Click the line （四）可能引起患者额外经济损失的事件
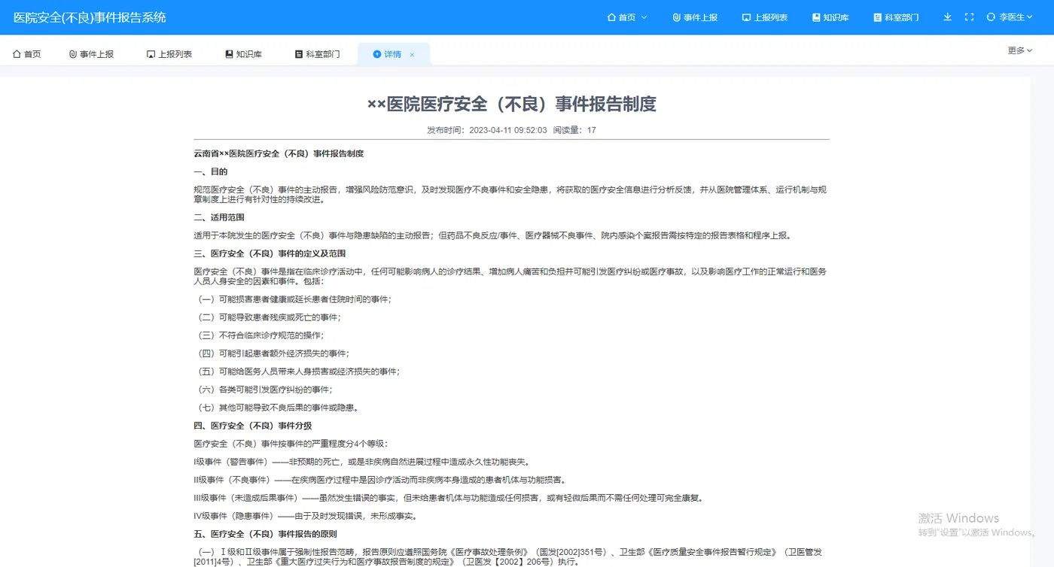Image resolution: width=1054 pixels, height=567 pixels. tap(272, 353)
